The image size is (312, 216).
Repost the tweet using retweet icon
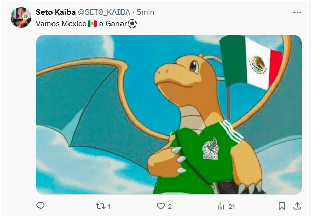tap(100, 206)
